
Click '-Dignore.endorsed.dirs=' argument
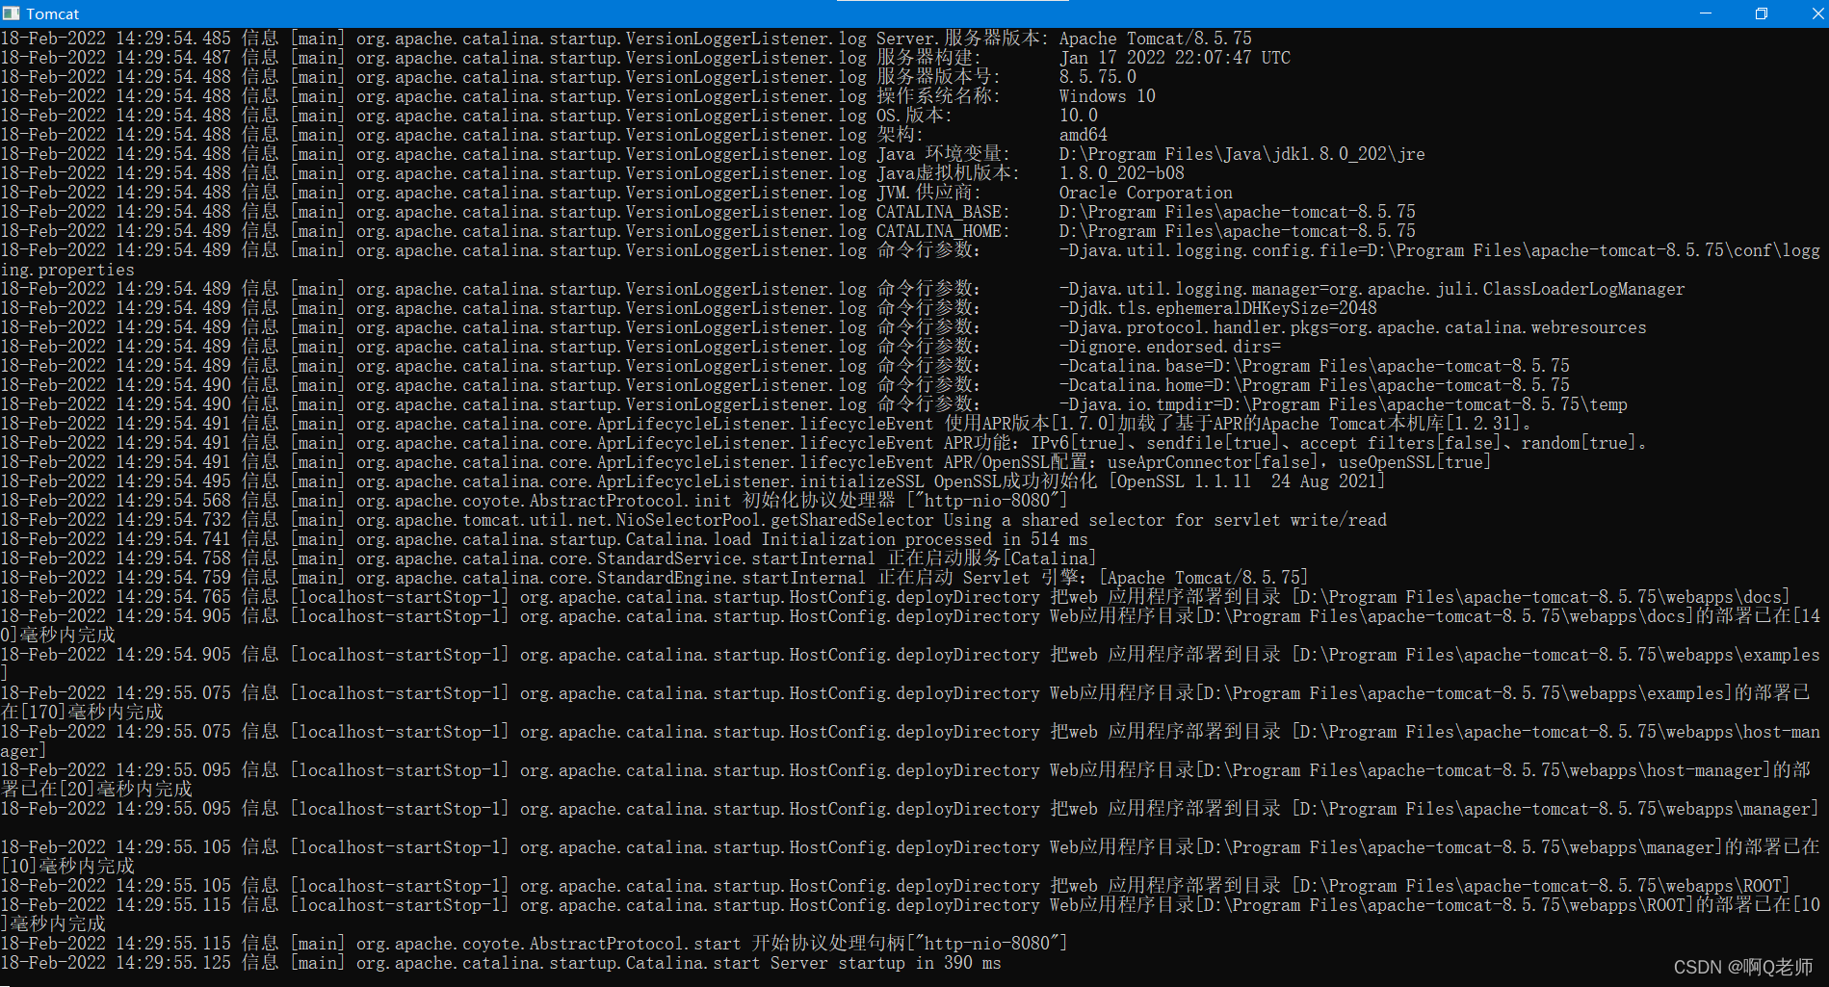click(1170, 347)
